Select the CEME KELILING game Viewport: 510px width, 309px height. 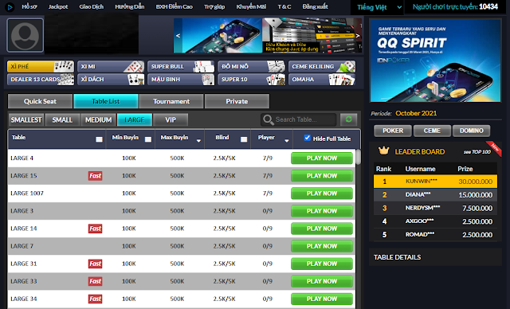(x=322, y=66)
